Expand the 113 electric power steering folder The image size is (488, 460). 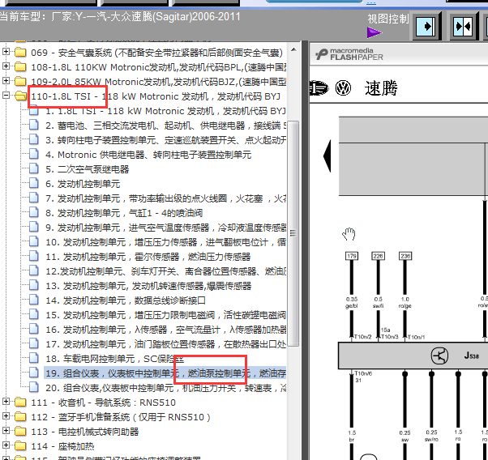coord(6,431)
